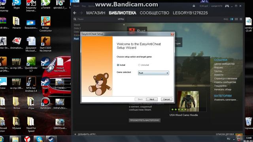
Task: Open Форумы link in Steam
Action: point(219,67)
